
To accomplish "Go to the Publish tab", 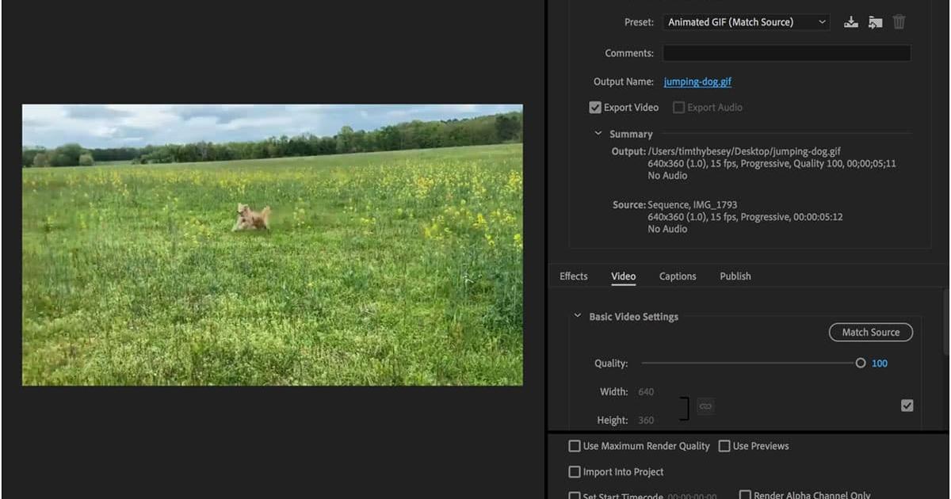I will coord(735,276).
